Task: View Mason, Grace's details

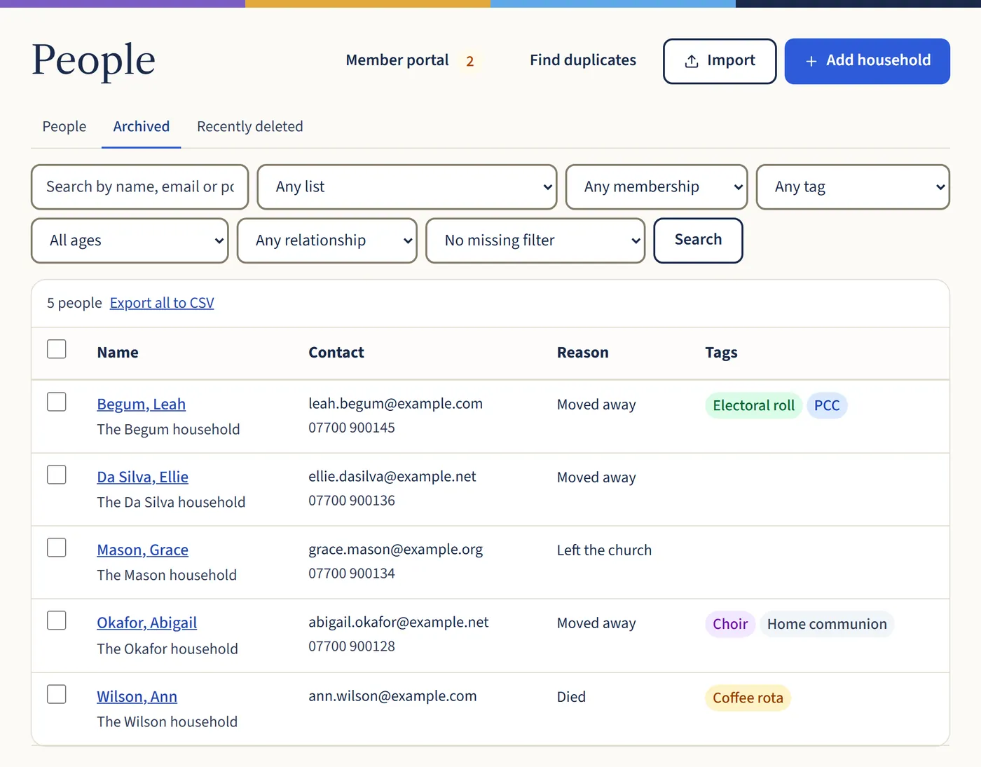Action: point(143,550)
